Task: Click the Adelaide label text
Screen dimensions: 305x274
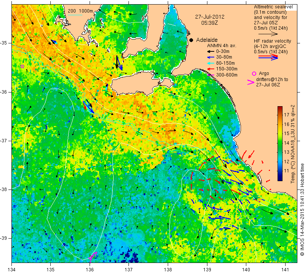Action: (x=207, y=40)
